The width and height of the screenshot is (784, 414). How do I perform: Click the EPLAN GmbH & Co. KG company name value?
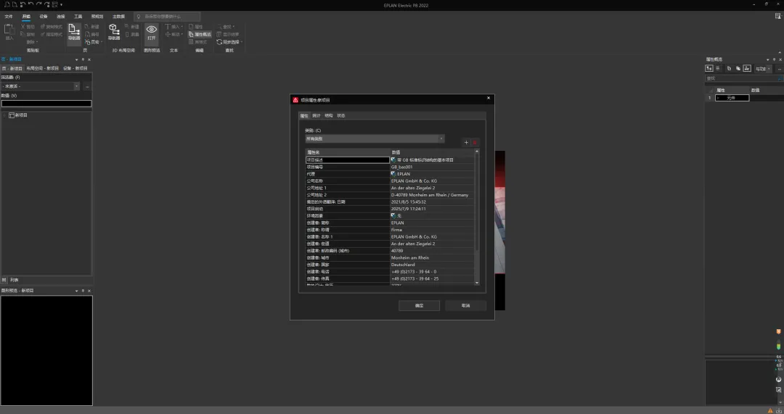tap(414, 181)
